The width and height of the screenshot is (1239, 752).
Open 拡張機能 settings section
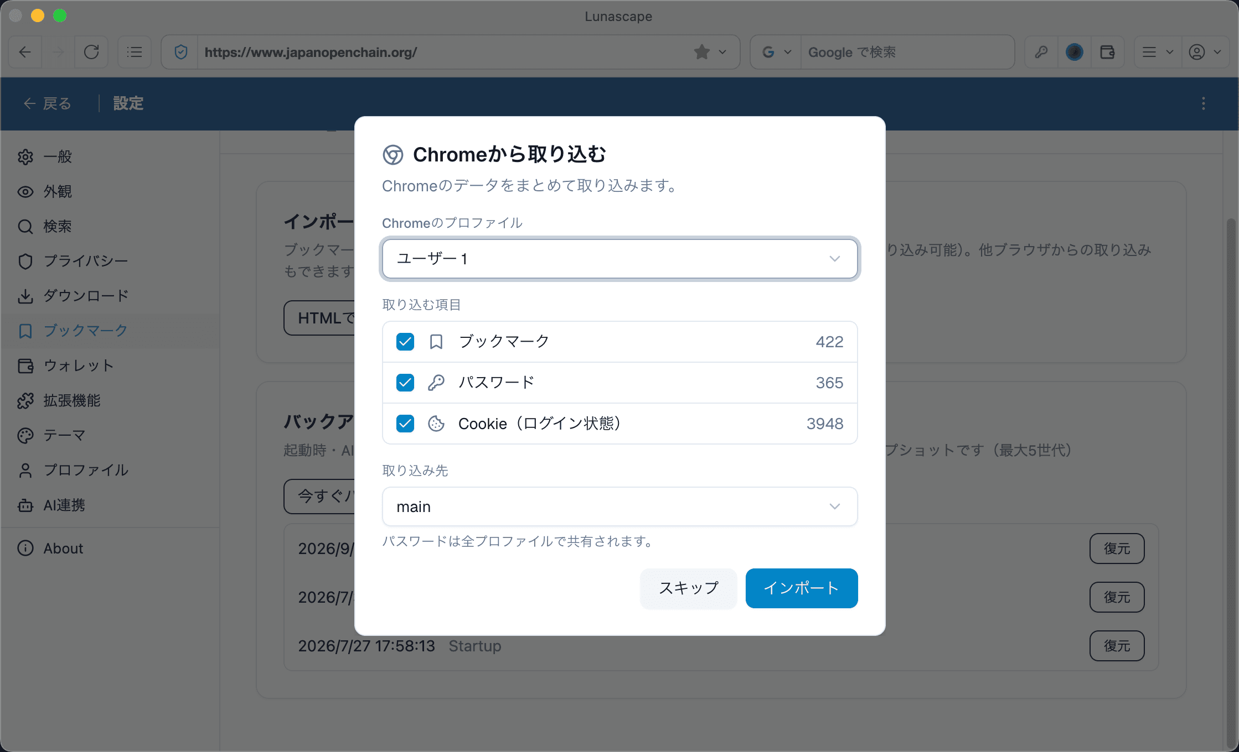pyautogui.click(x=110, y=400)
